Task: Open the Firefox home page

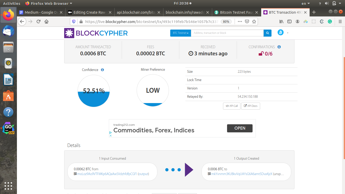Action: tap(46, 21)
